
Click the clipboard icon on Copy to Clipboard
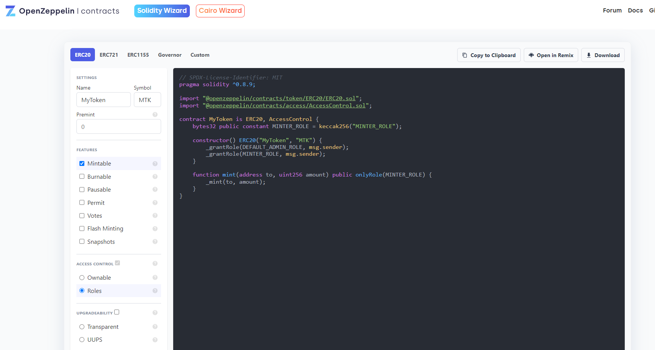point(465,55)
